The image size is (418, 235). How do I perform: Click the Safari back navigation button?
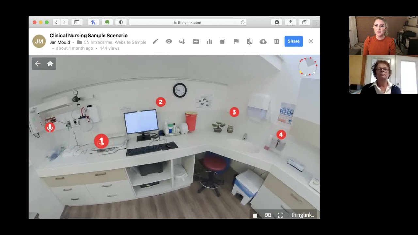[56, 22]
